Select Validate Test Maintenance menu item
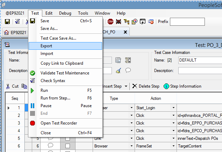The height and width of the screenshot is (152, 222). pos(65,73)
